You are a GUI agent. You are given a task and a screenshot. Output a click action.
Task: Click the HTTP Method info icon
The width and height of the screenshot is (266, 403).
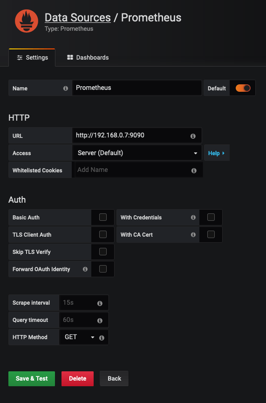tap(102, 338)
